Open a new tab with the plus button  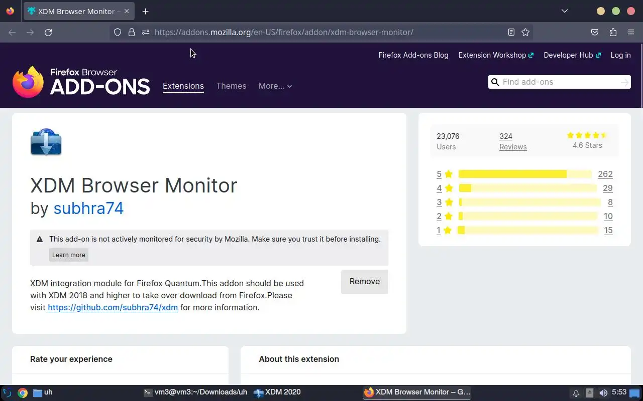tap(145, 11)
